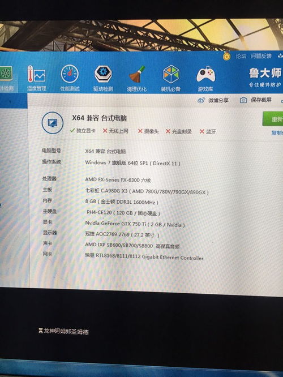Click the 主板 label
The height and width of the screenshot is (377, 283).
(47, 190)
